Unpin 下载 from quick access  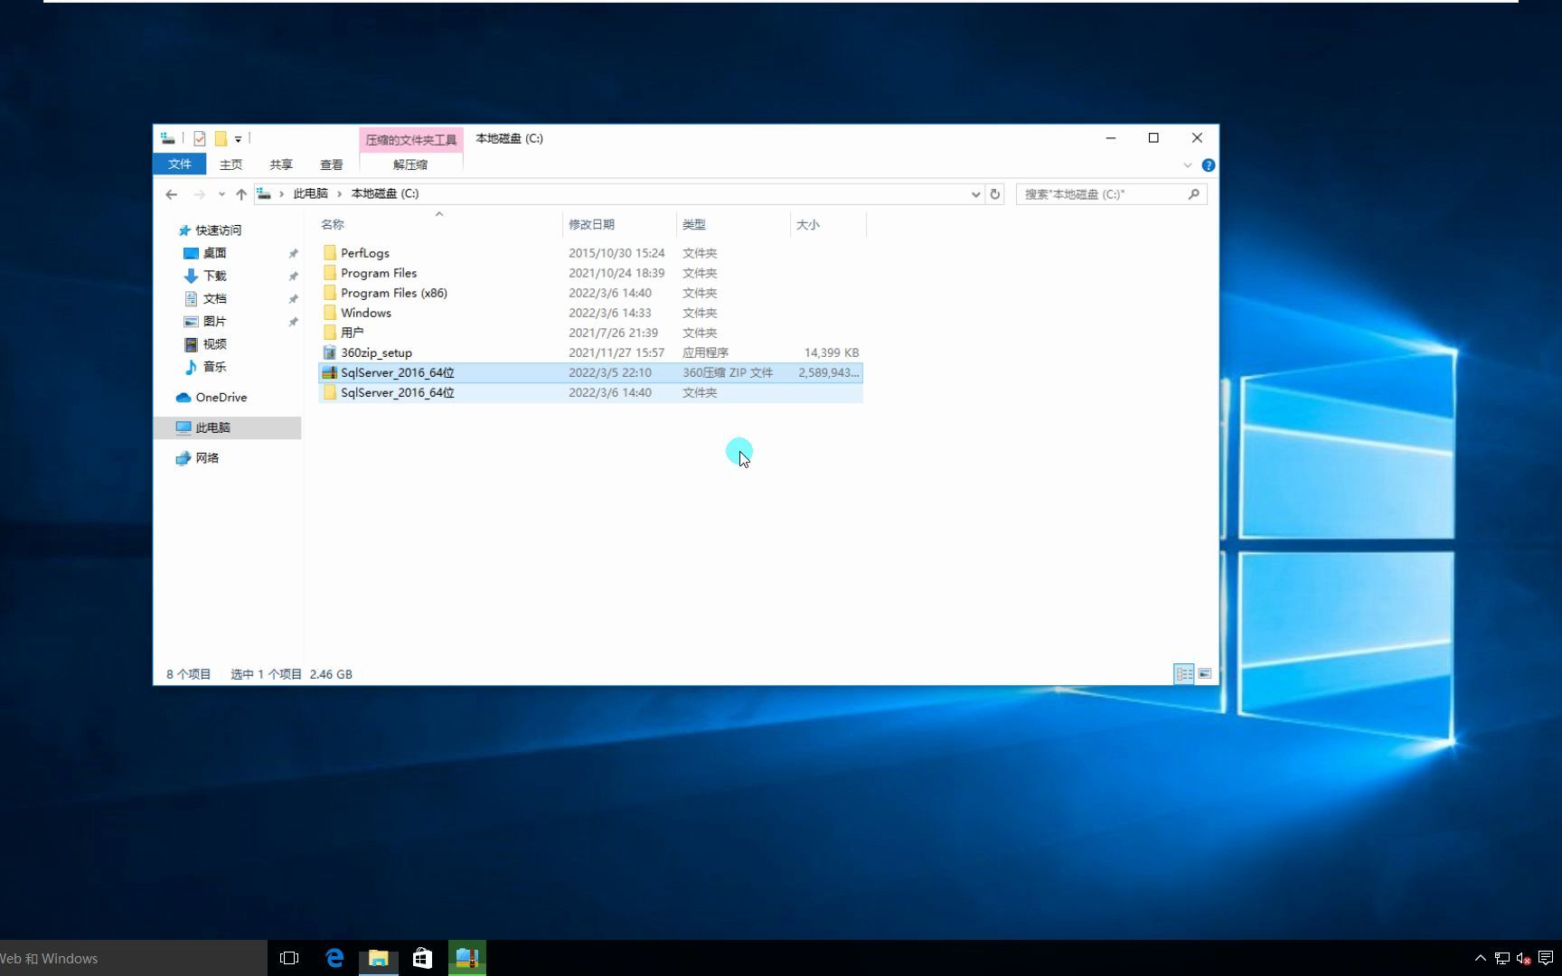coord(294,276)
